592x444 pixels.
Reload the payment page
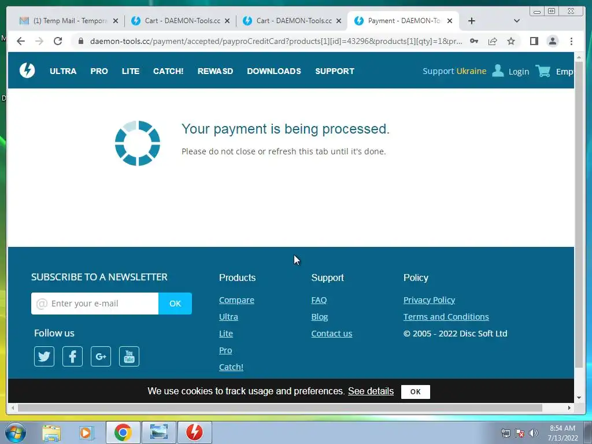[58, 41]
